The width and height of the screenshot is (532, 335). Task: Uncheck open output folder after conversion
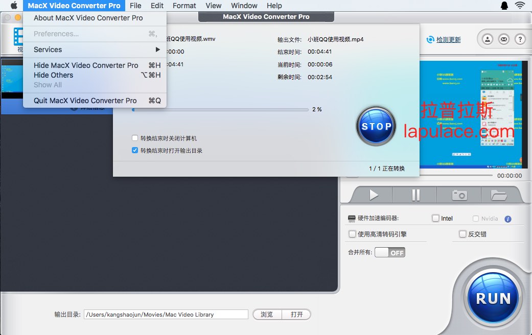coord(135,150)
